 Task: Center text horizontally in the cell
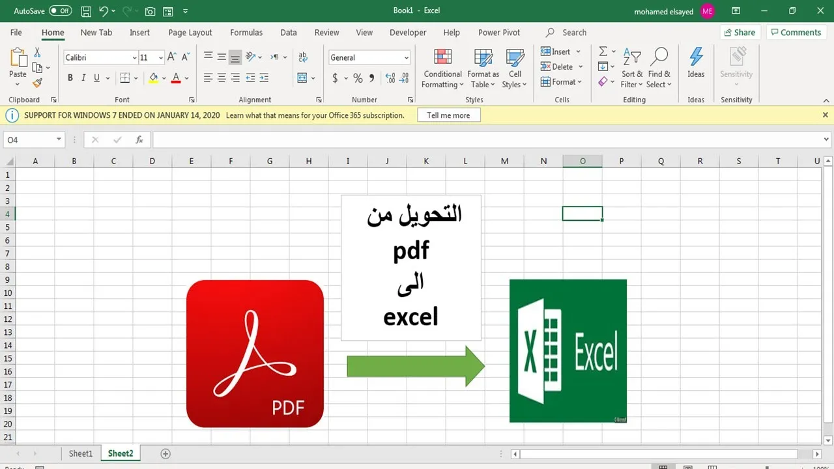(x=222, y=78)
